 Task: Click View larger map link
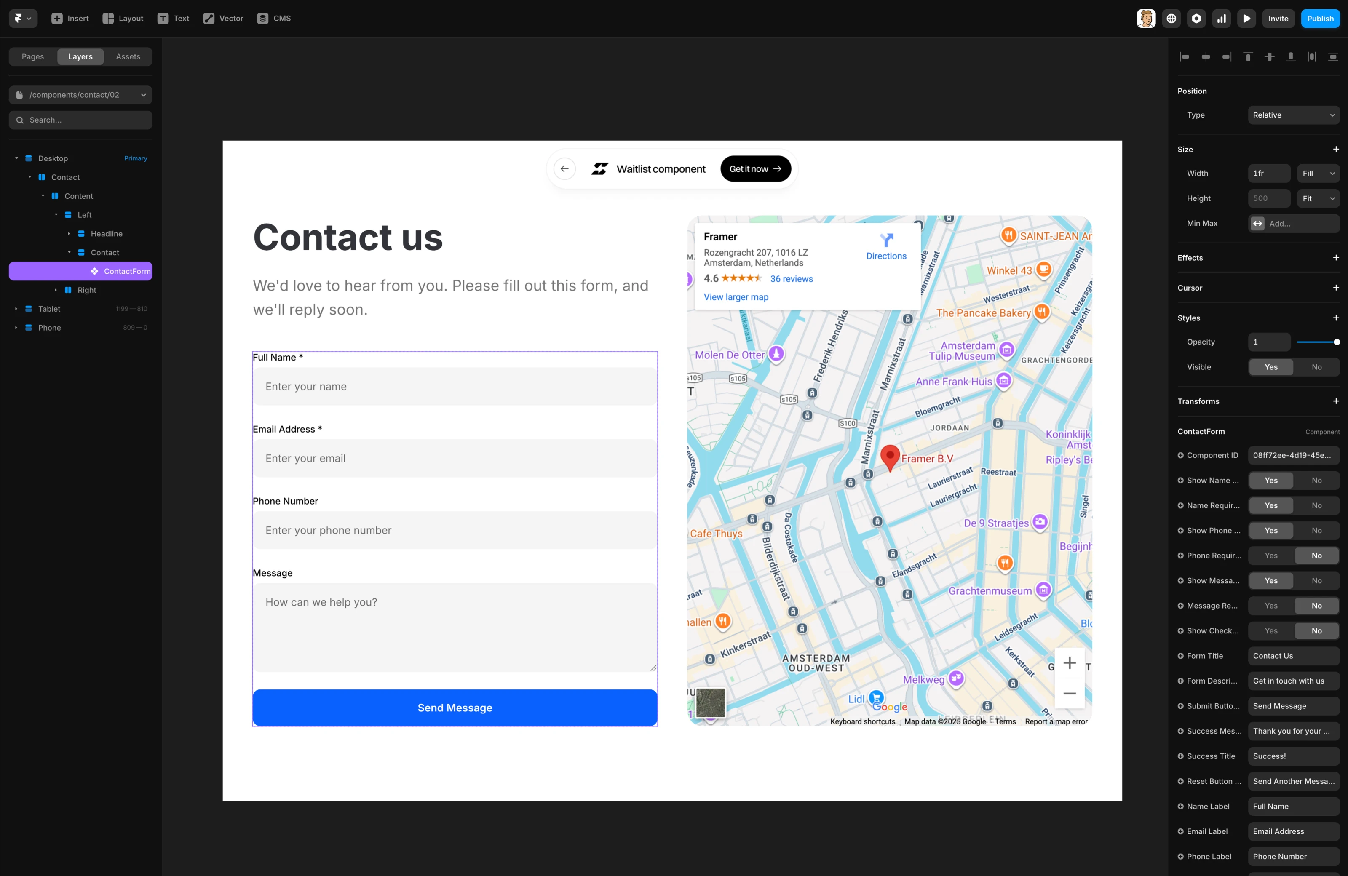[736, 297]
